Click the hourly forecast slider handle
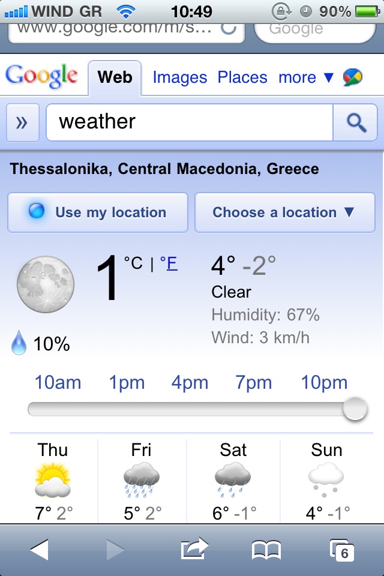Screen dimensions: 384x576 (355, 409)
